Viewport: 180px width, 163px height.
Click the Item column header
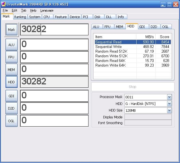coord(115,37)
